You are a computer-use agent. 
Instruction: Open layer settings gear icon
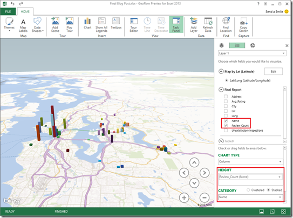pyautogui.click(x=253, y=45)
